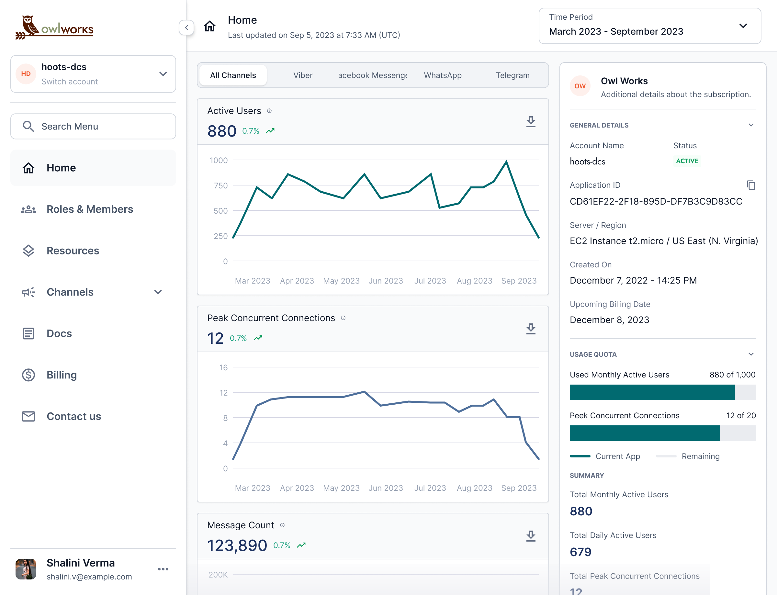Select the Telegram channel tab
Screen dimensions: 777x595
pos(512,75)
